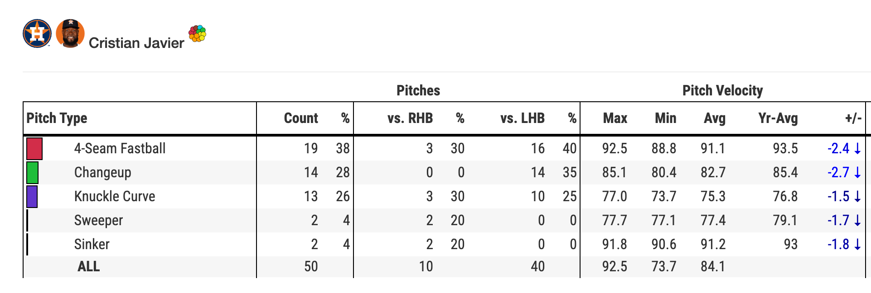
Task: Click the colorful pitch dots icon
Action: (197, 33)
